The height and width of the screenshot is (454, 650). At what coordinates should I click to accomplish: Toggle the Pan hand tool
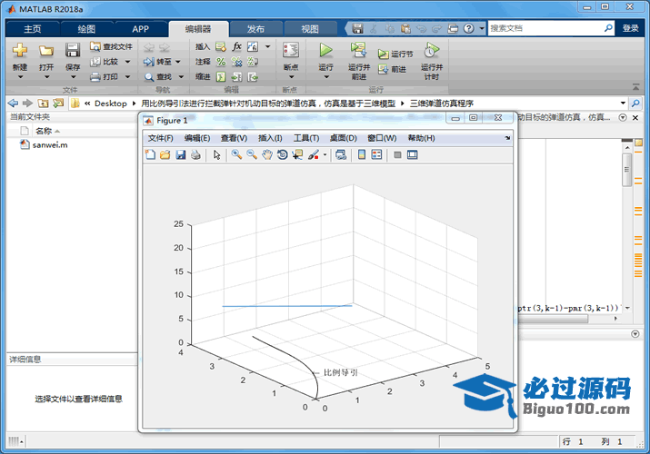[267, 154]
